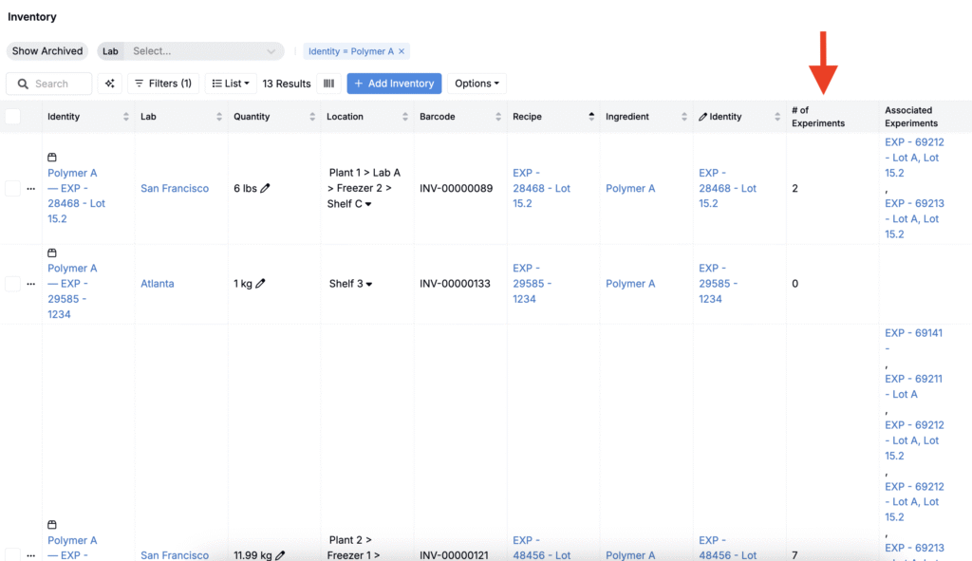Open the Options menu
Image resolution: width=972 pixels, height=561 pixels.
(x=477, y=84)
